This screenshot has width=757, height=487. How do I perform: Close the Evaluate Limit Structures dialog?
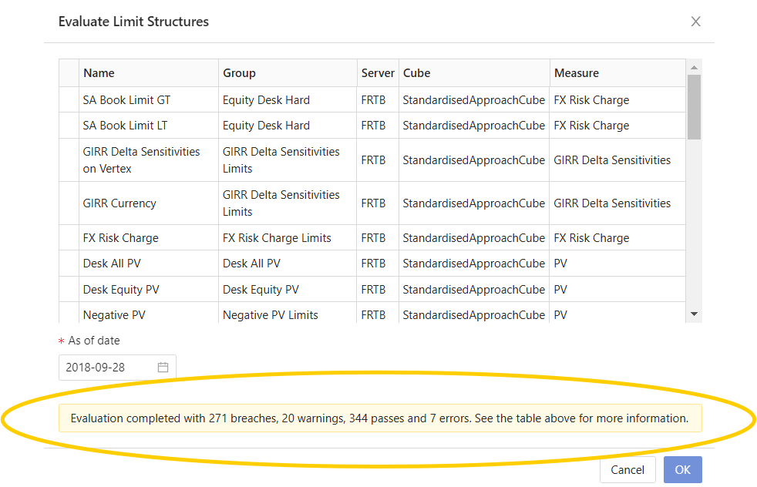695,22
